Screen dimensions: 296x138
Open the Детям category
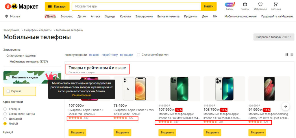click(x=82, y=16)
